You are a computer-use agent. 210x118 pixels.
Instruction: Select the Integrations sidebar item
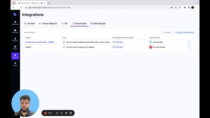[x=15, y=56]
